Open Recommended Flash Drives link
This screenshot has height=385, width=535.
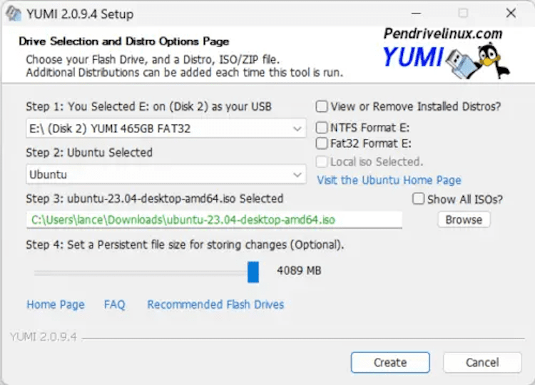215,304
